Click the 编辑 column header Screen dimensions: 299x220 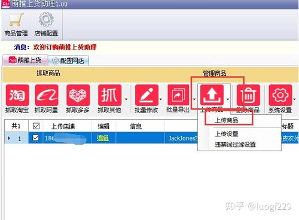click(103, 126)
